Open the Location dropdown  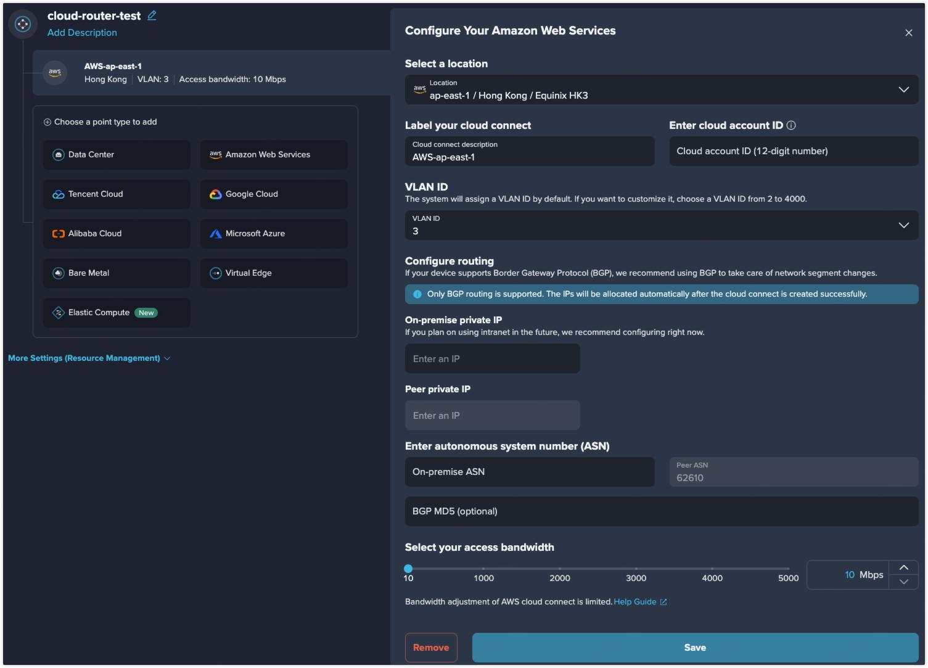[662, 89]
